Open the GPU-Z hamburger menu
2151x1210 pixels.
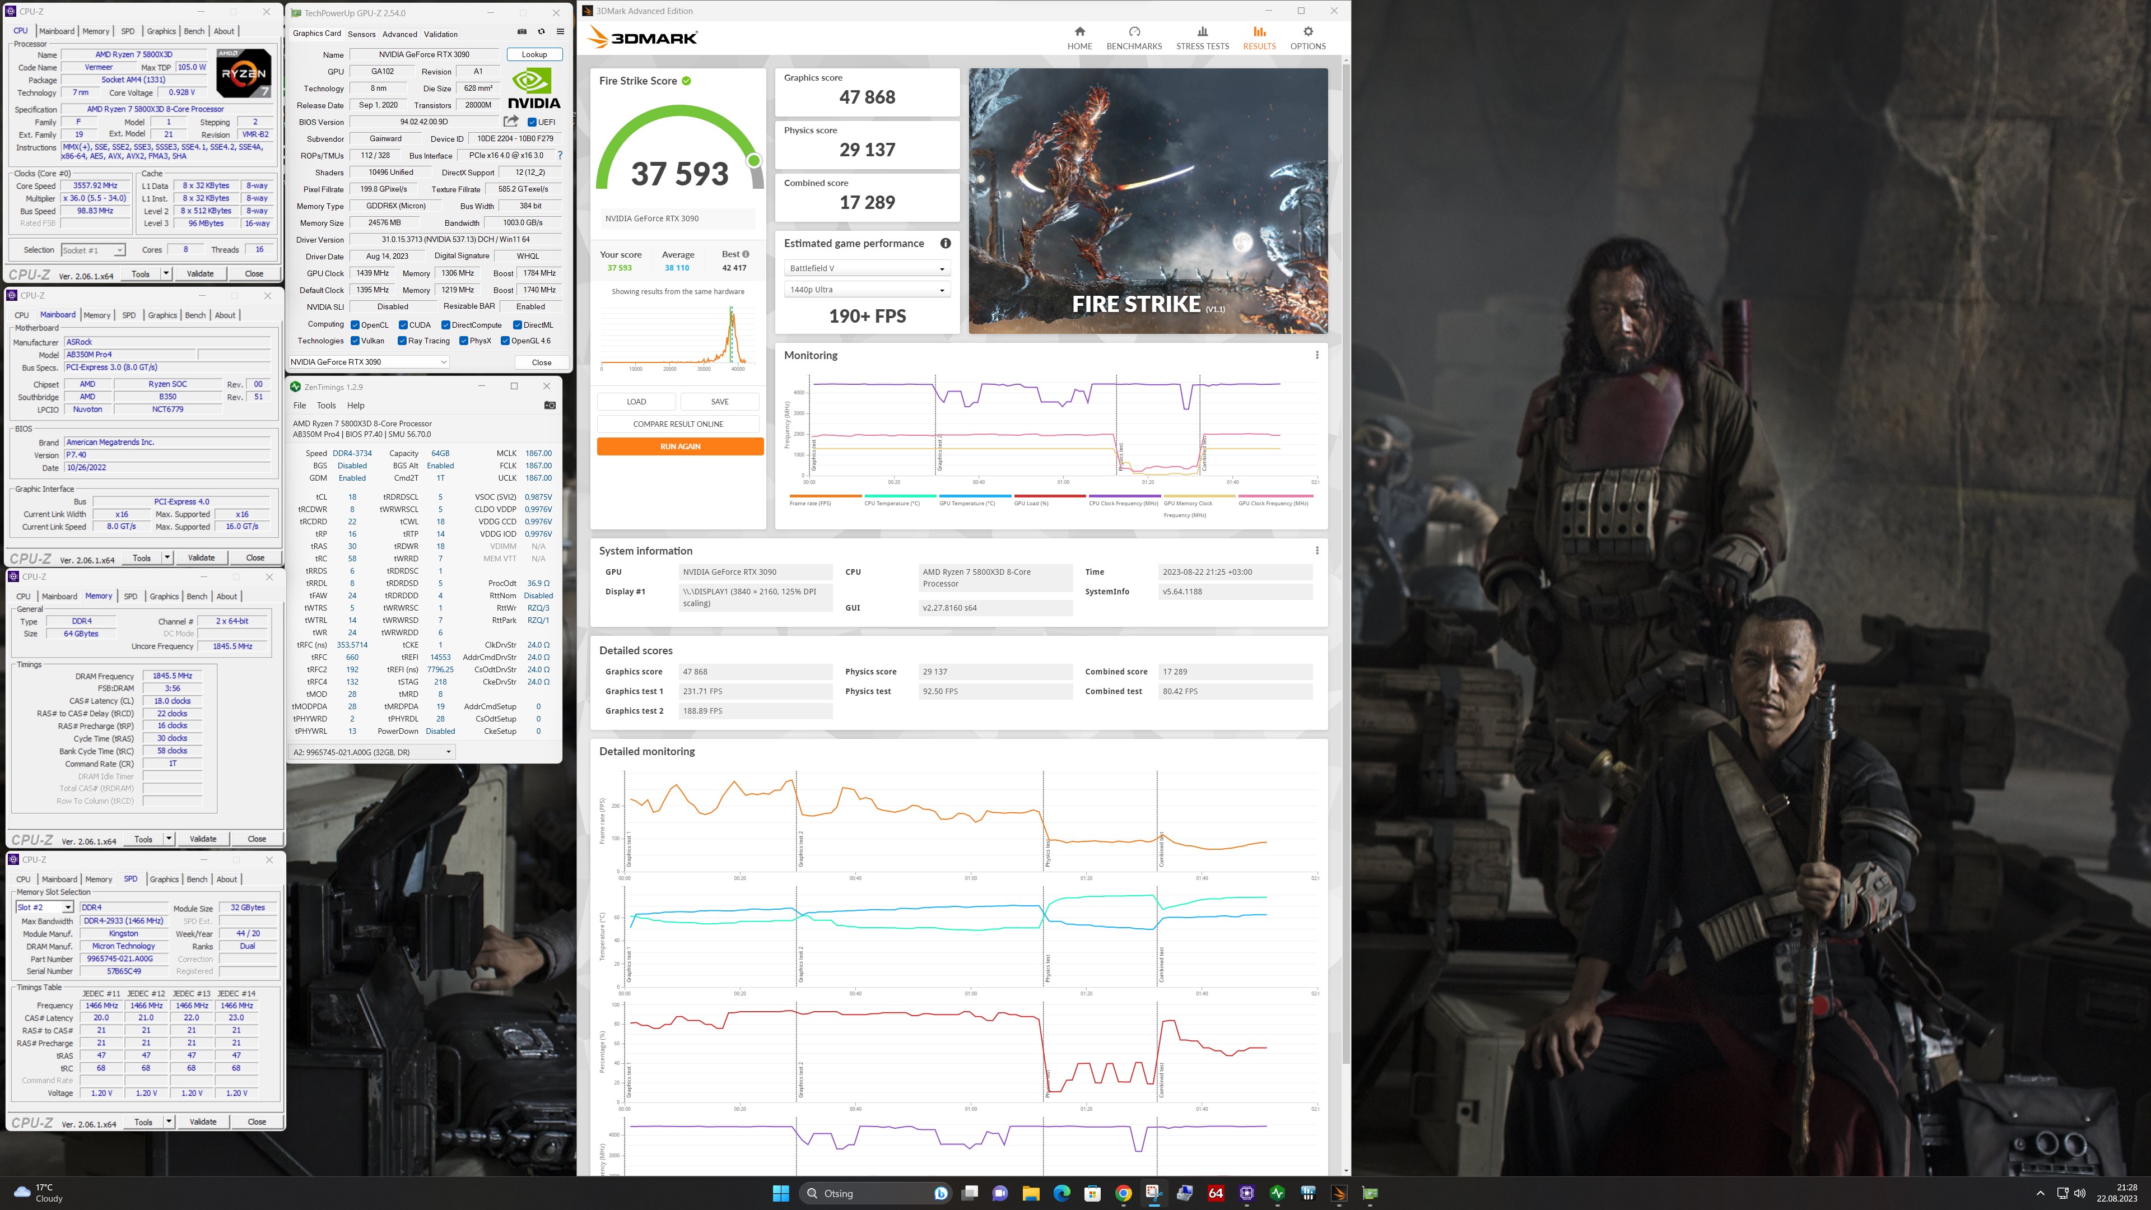pyautogui.click(x=560, y=32)
